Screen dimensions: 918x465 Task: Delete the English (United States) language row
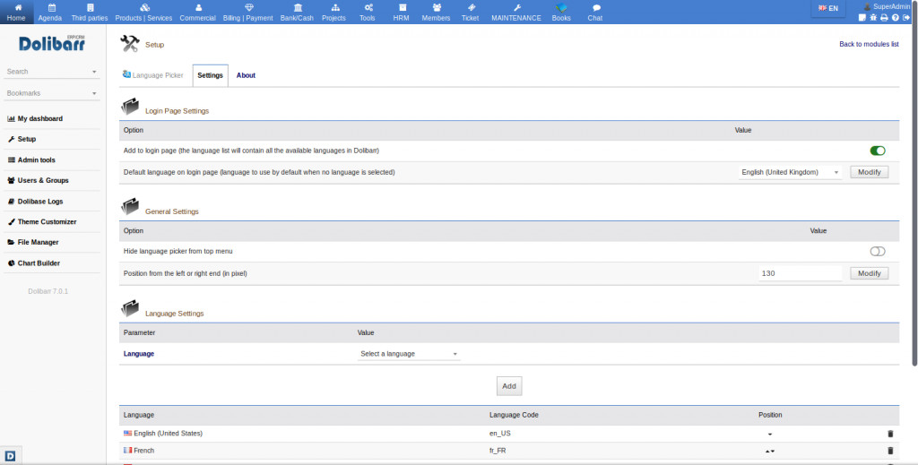tap(890, 434)
